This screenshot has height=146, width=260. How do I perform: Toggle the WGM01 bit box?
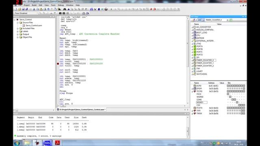(x=237, y=103)
